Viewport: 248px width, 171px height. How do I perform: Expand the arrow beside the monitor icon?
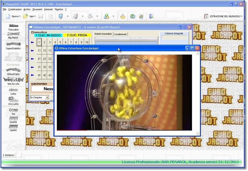(68, 16)
